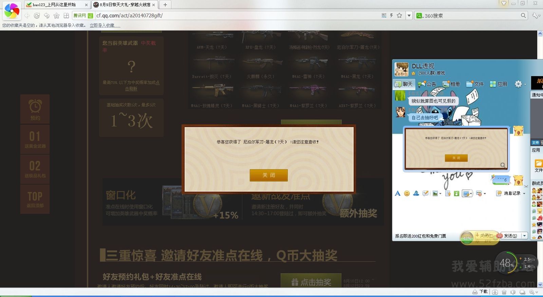The image size is (543, 297).
Task: Expand the address bar history dropdown
Action: 409,16
